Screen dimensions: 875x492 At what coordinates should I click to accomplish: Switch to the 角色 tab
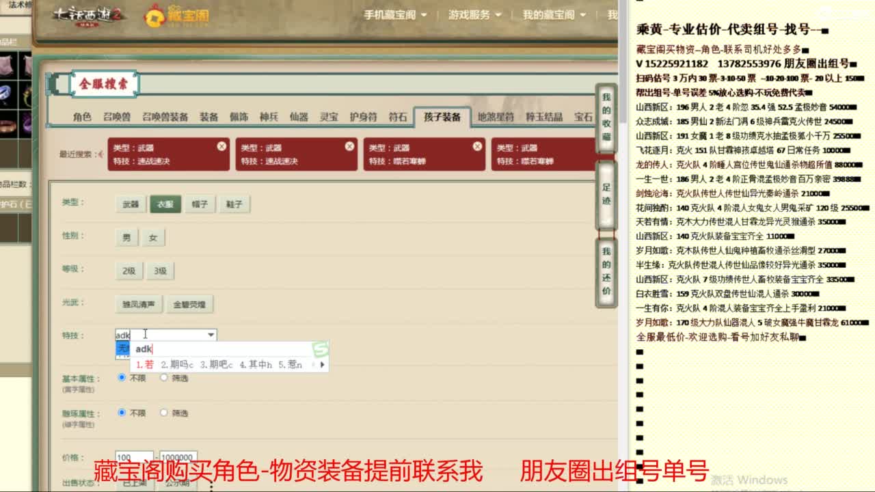click(x=82, y=117)
